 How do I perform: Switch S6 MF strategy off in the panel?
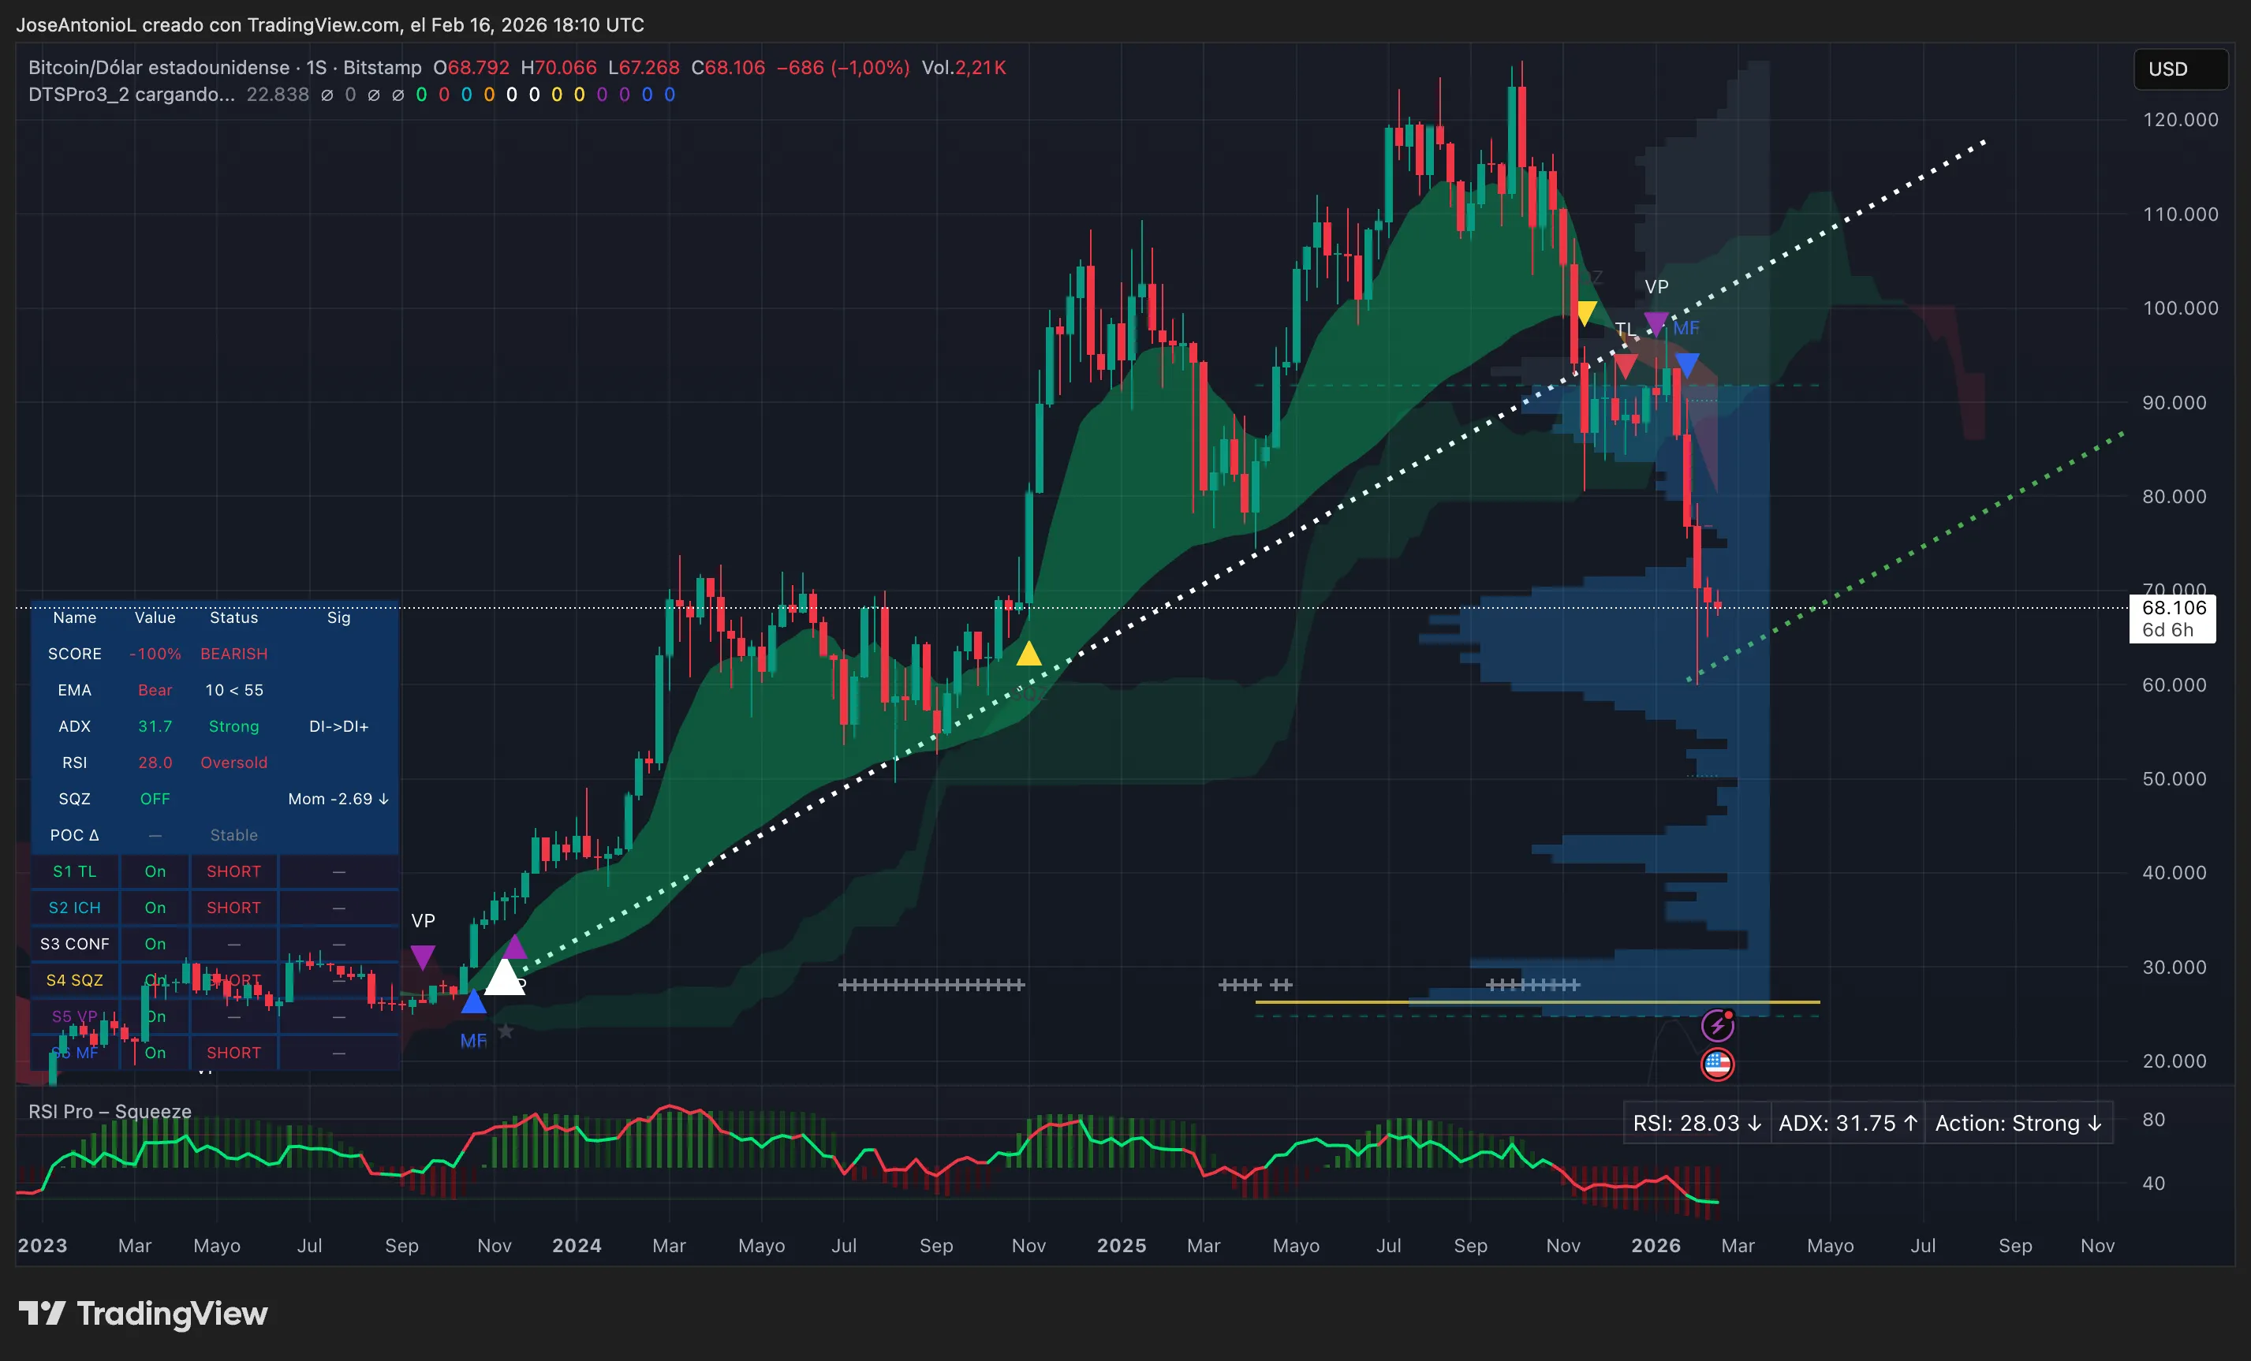[155, 1052]
